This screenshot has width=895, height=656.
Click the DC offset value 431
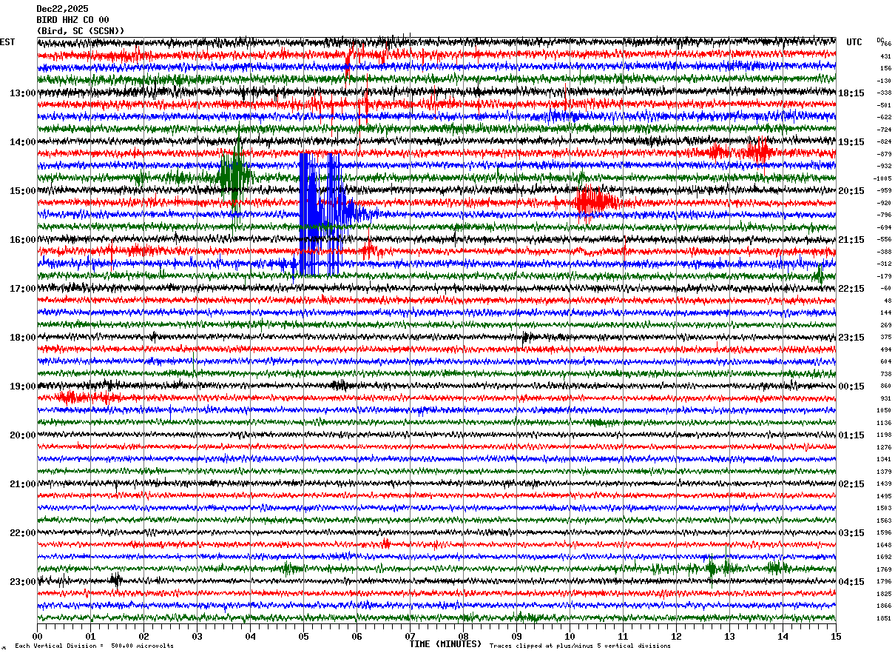[x=885, y=56]
